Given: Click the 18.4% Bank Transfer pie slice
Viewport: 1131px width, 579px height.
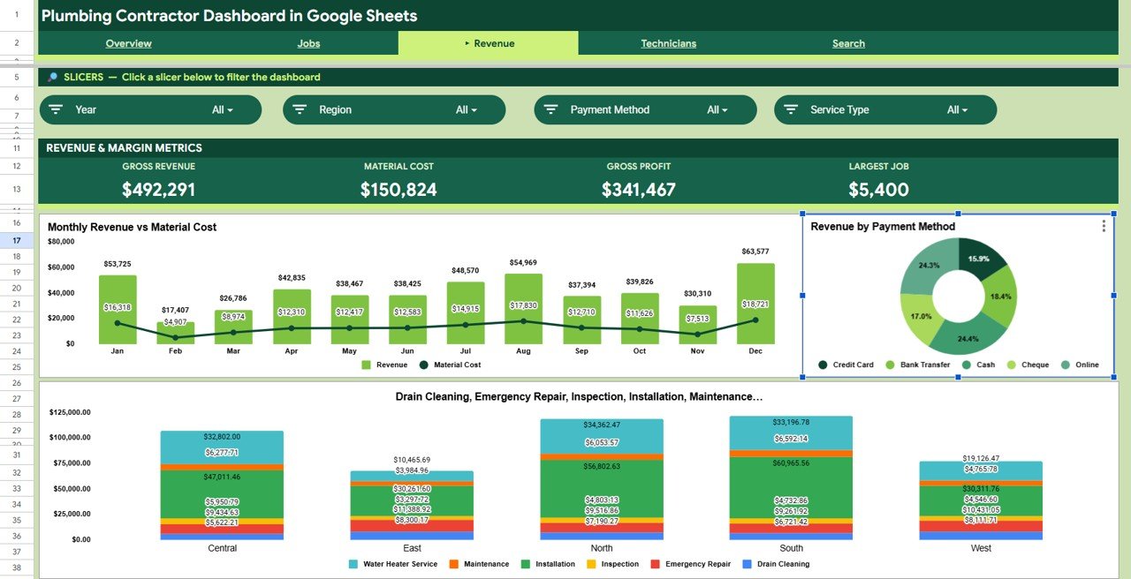Looking at the screenshot, I should click(1001, 297).
